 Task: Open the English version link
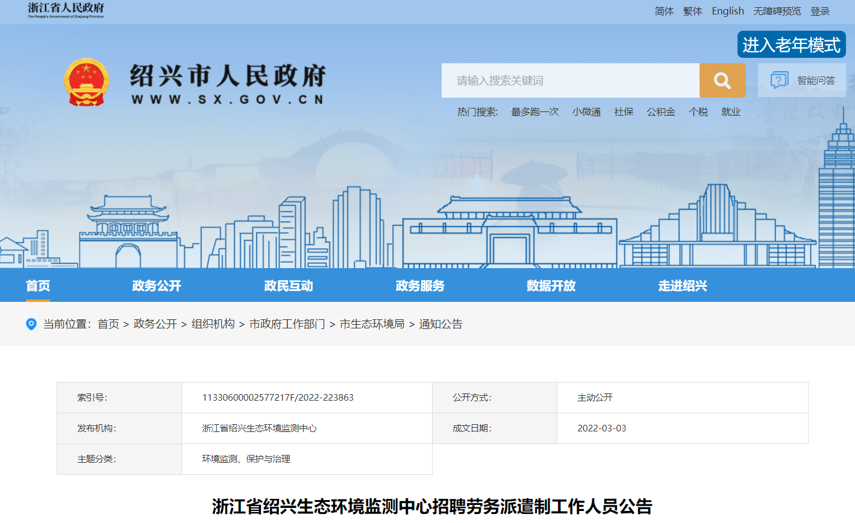click(727, 11)
